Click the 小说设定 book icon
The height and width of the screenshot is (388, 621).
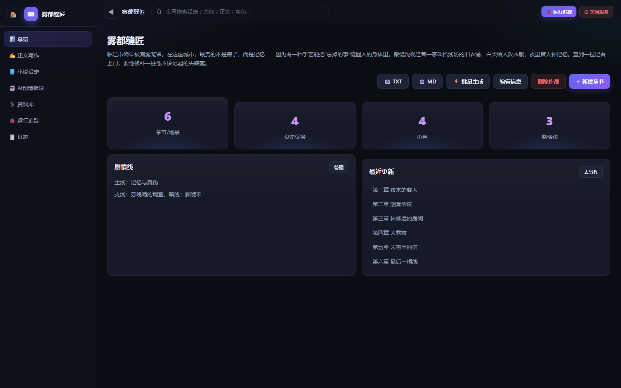(x=12, y=72)
